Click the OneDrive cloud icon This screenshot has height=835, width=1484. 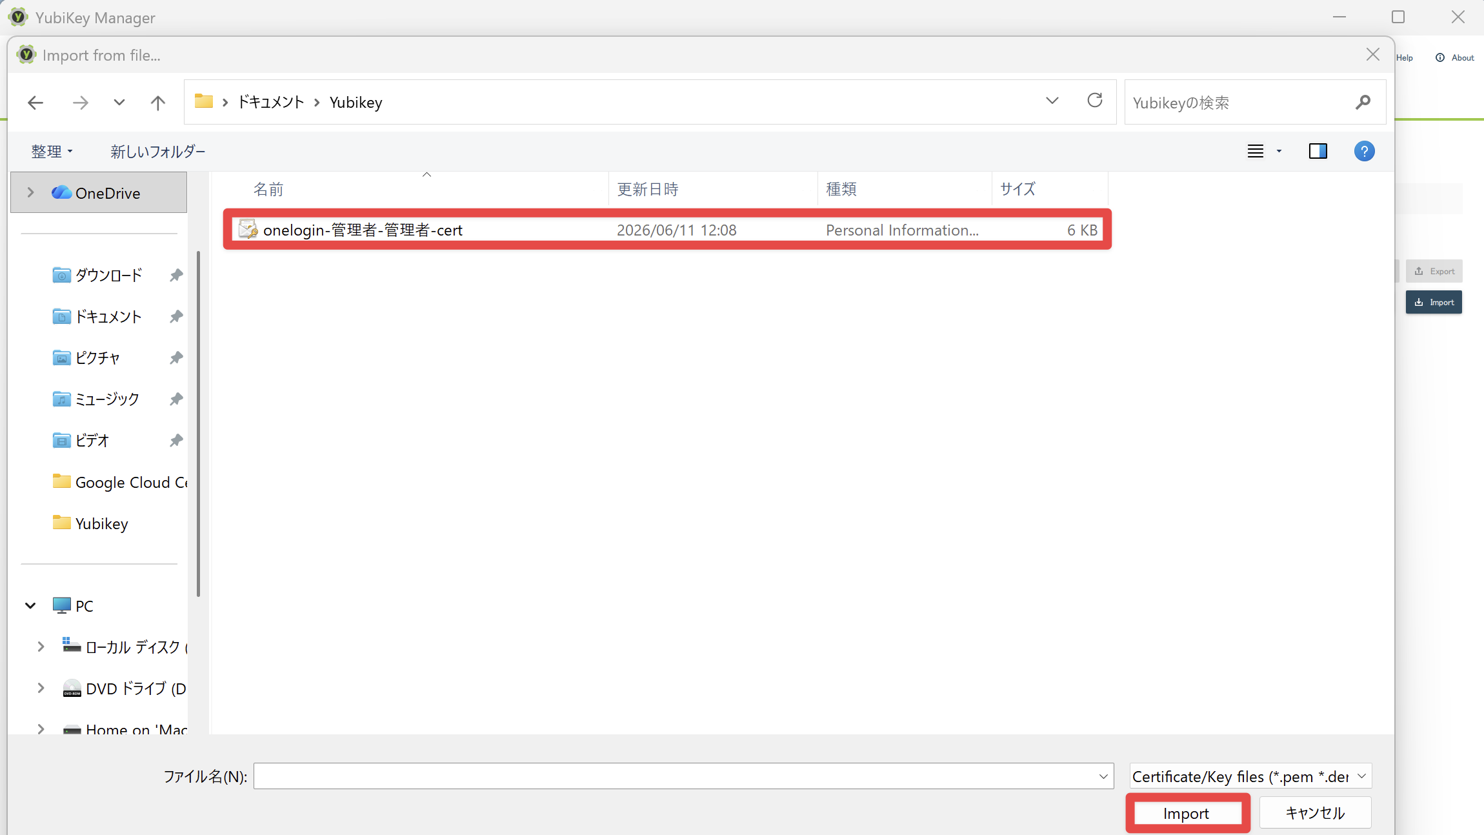pos(62,192)
